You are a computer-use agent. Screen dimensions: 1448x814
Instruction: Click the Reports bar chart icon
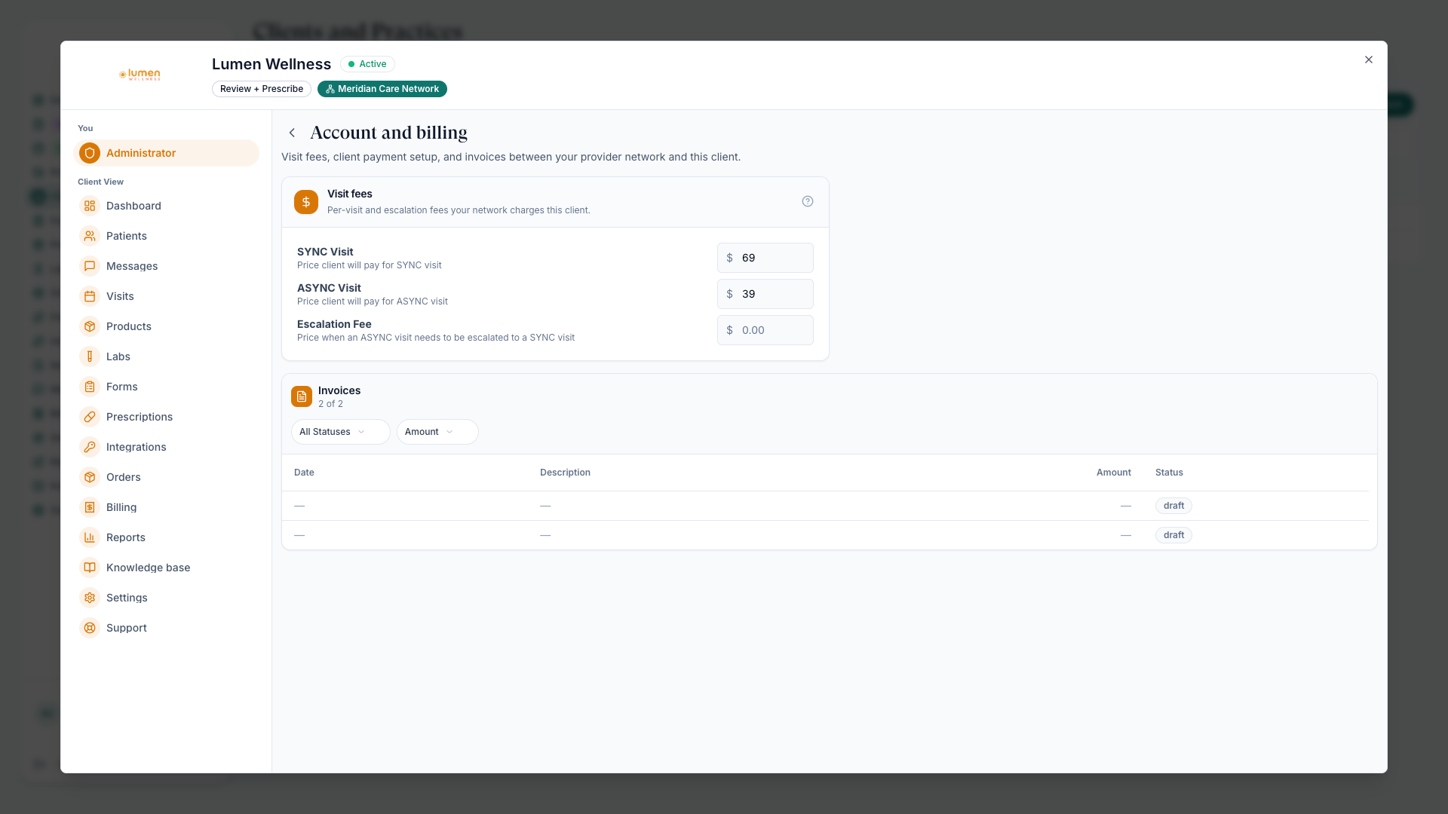tap(90, 537)
